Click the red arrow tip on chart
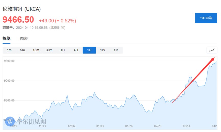Image resolution: width=221 pixels, height=132 pixels. (214, 58)
